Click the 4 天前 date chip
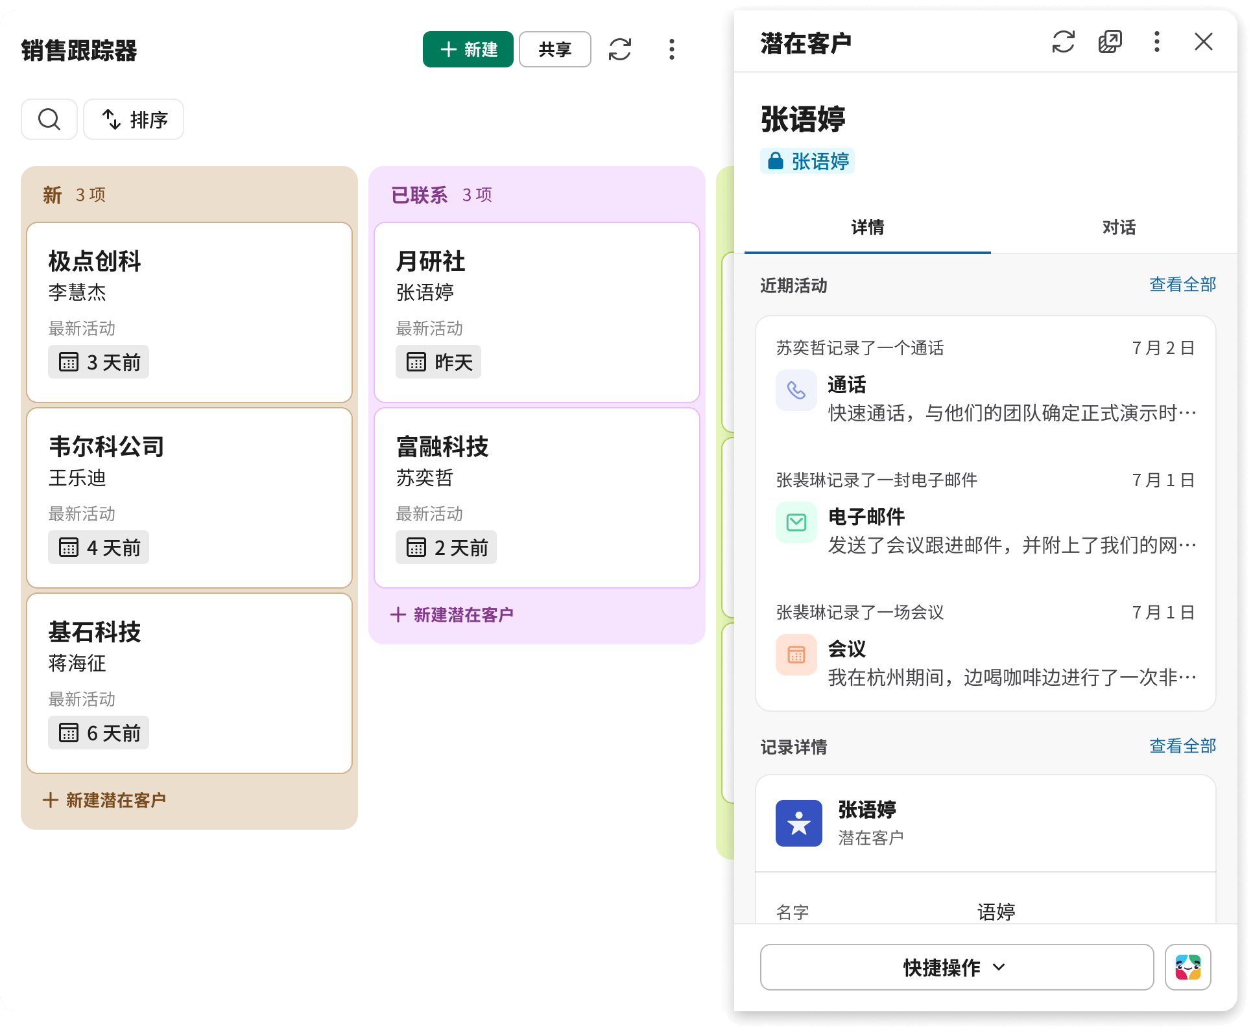The height and width of the screenshot is (1032, 1253). [99, 547]
